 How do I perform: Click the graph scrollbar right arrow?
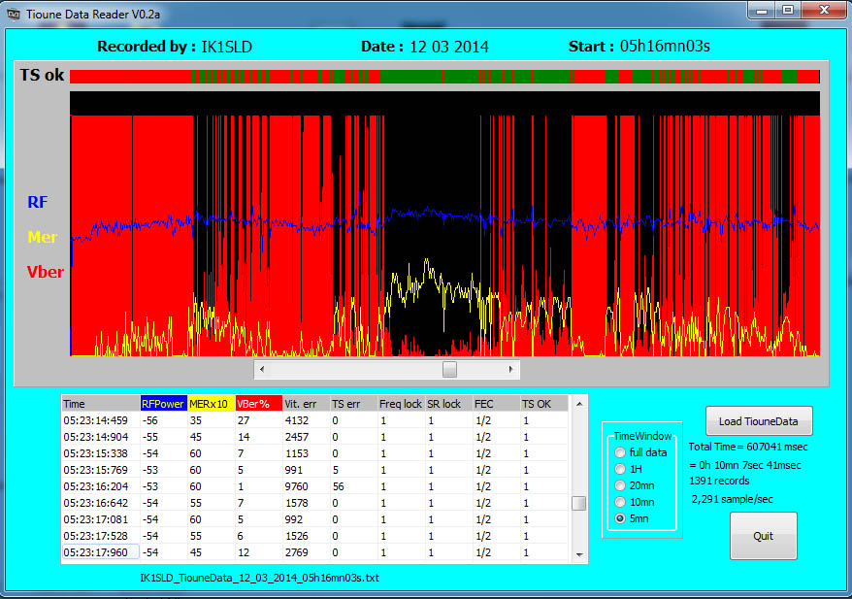tap(511, 370)
